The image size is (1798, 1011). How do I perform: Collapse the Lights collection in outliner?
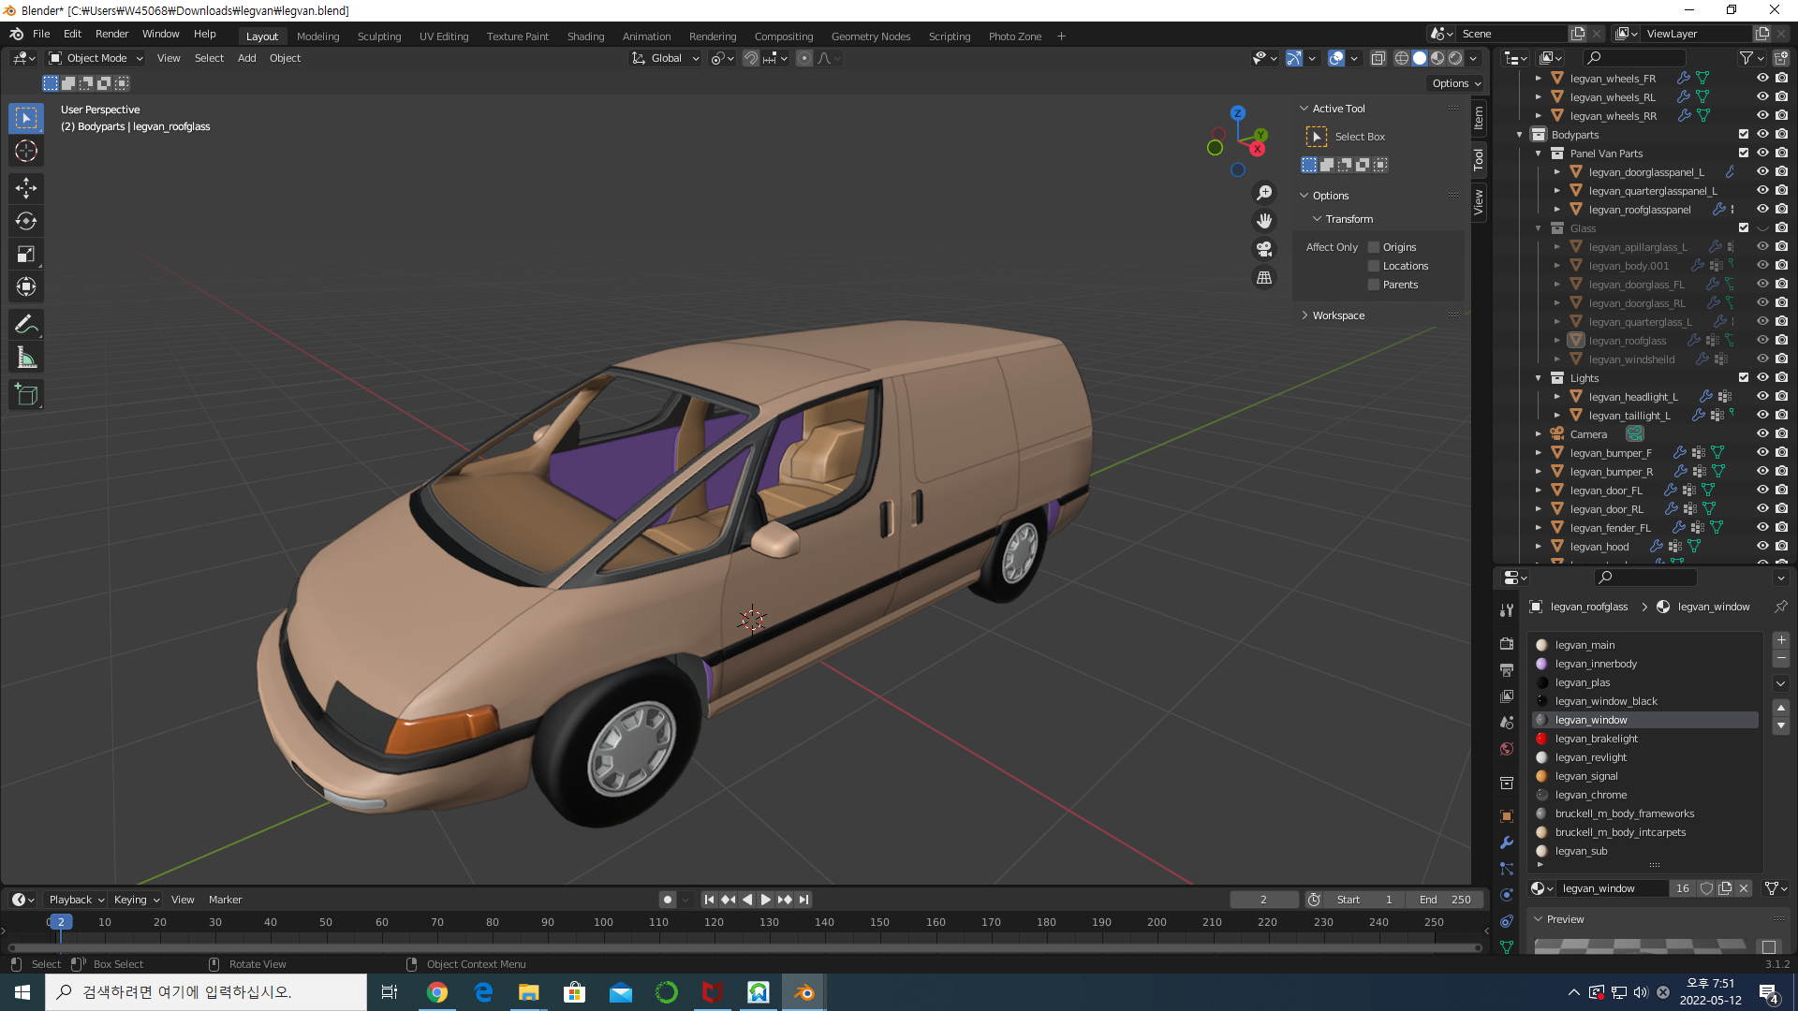tap(1538, 378)
